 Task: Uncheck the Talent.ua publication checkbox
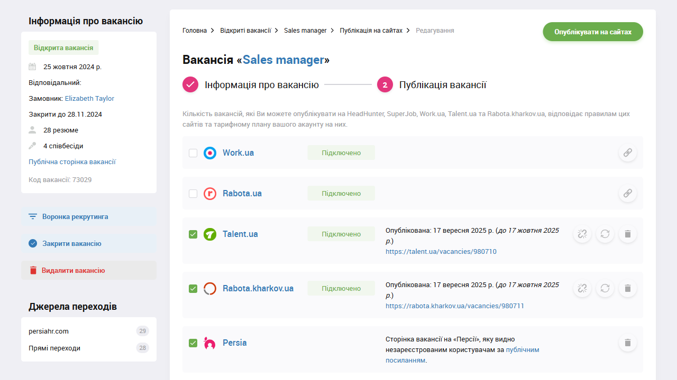[193, 234]
